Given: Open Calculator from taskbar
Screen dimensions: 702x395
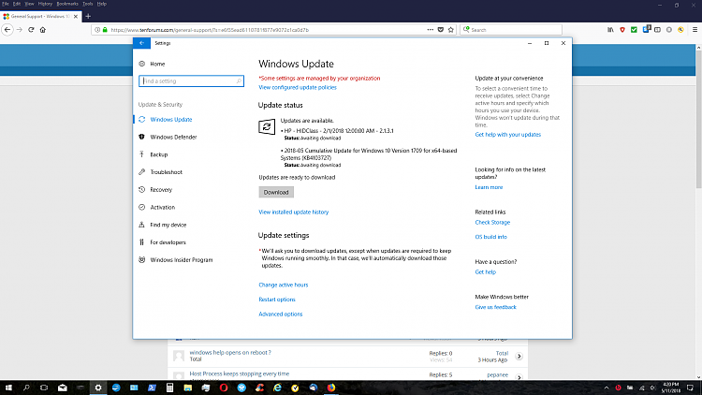Looking at the screenshot, I should pyautogui.click(x=169, y=388).
